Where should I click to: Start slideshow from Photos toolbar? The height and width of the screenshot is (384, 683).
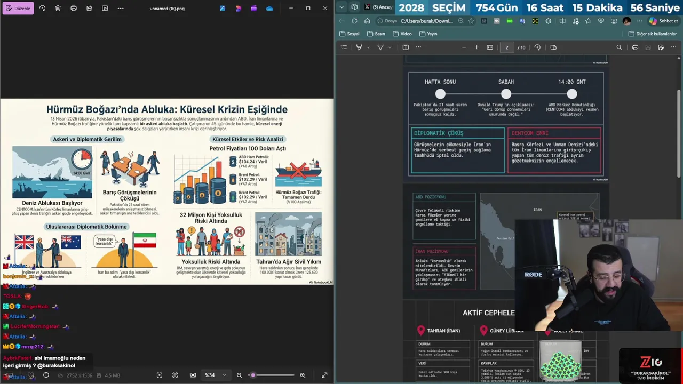[105, 9]
